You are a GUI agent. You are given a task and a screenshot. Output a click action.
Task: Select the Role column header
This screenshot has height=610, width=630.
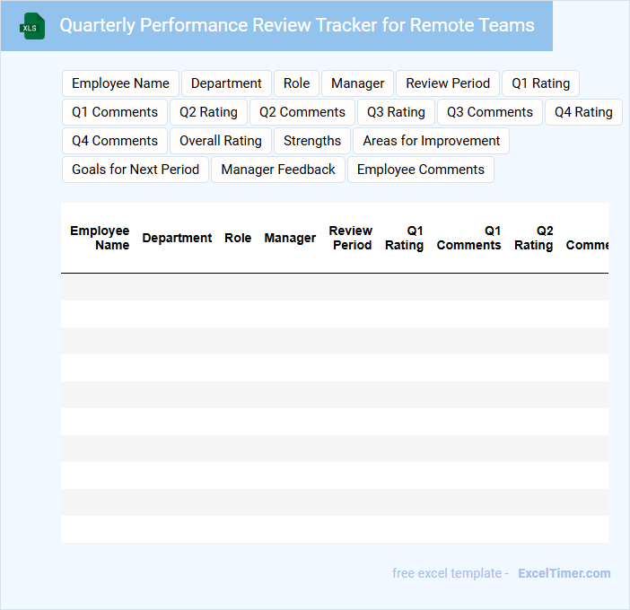[x=238, y=238]
